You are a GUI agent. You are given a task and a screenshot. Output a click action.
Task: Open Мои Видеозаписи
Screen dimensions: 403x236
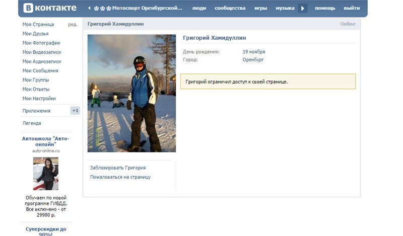(42, 52)
